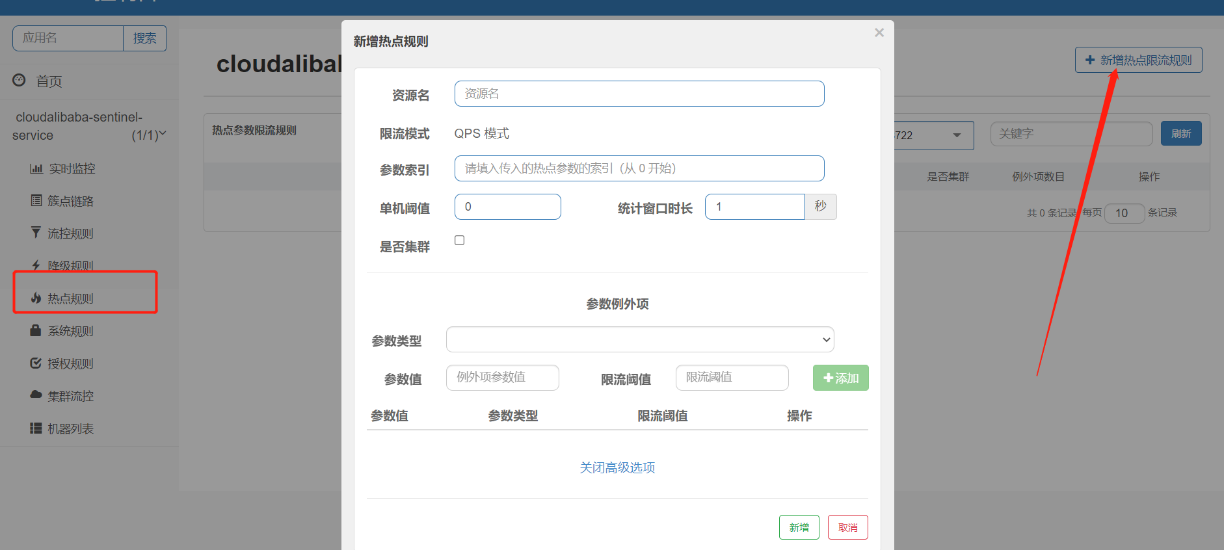This screenshot has width=1224, height=550.
Task: Click the flame icon for 热点规则
Action: 36,298
